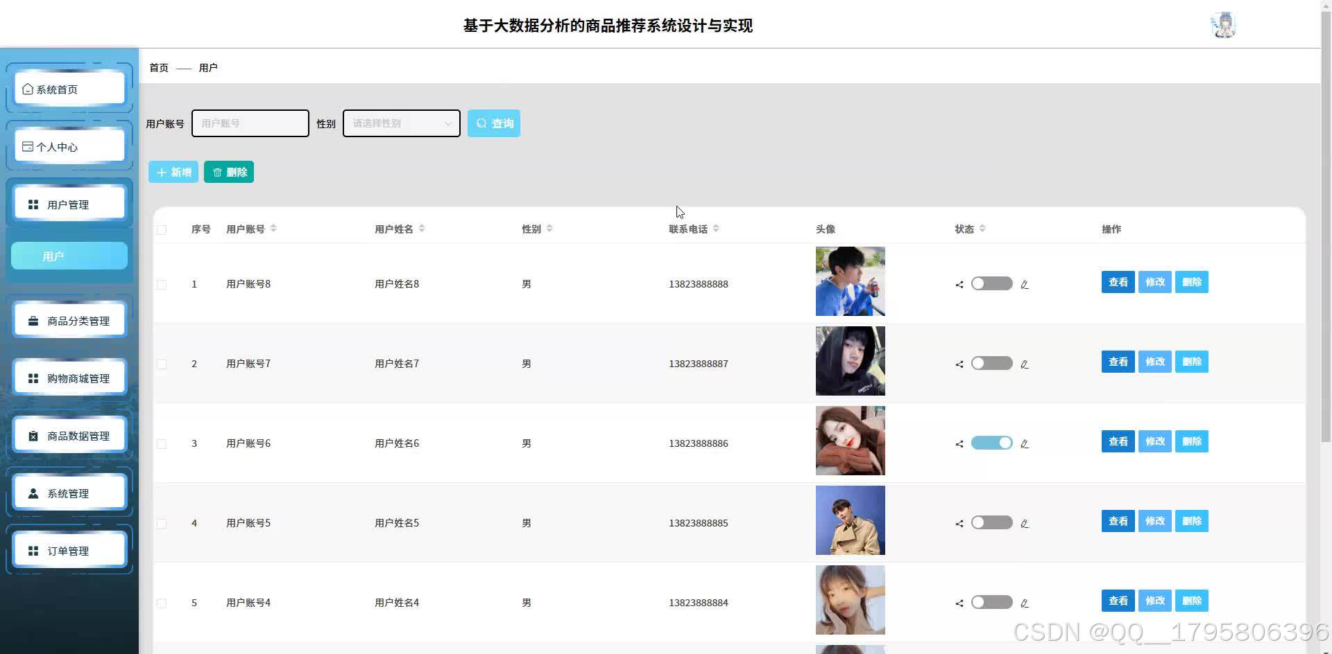Click the share icon in 用户账号4 row

pyautogui.click(x=959, y=603)
